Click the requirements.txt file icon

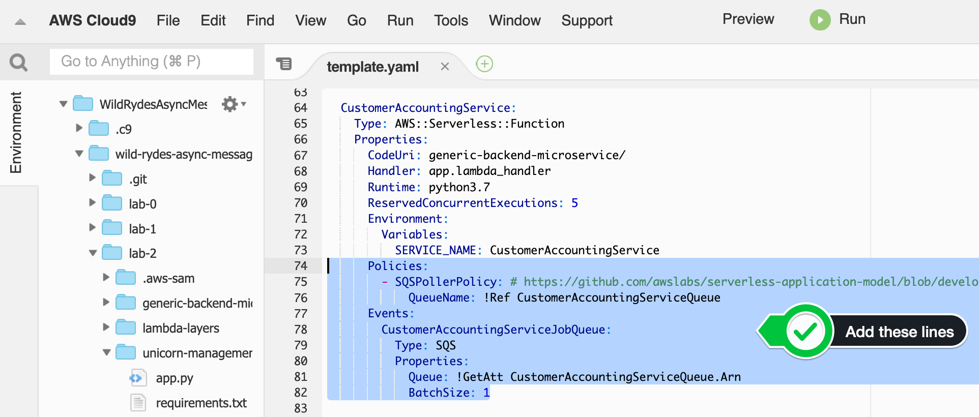(137, 403)
